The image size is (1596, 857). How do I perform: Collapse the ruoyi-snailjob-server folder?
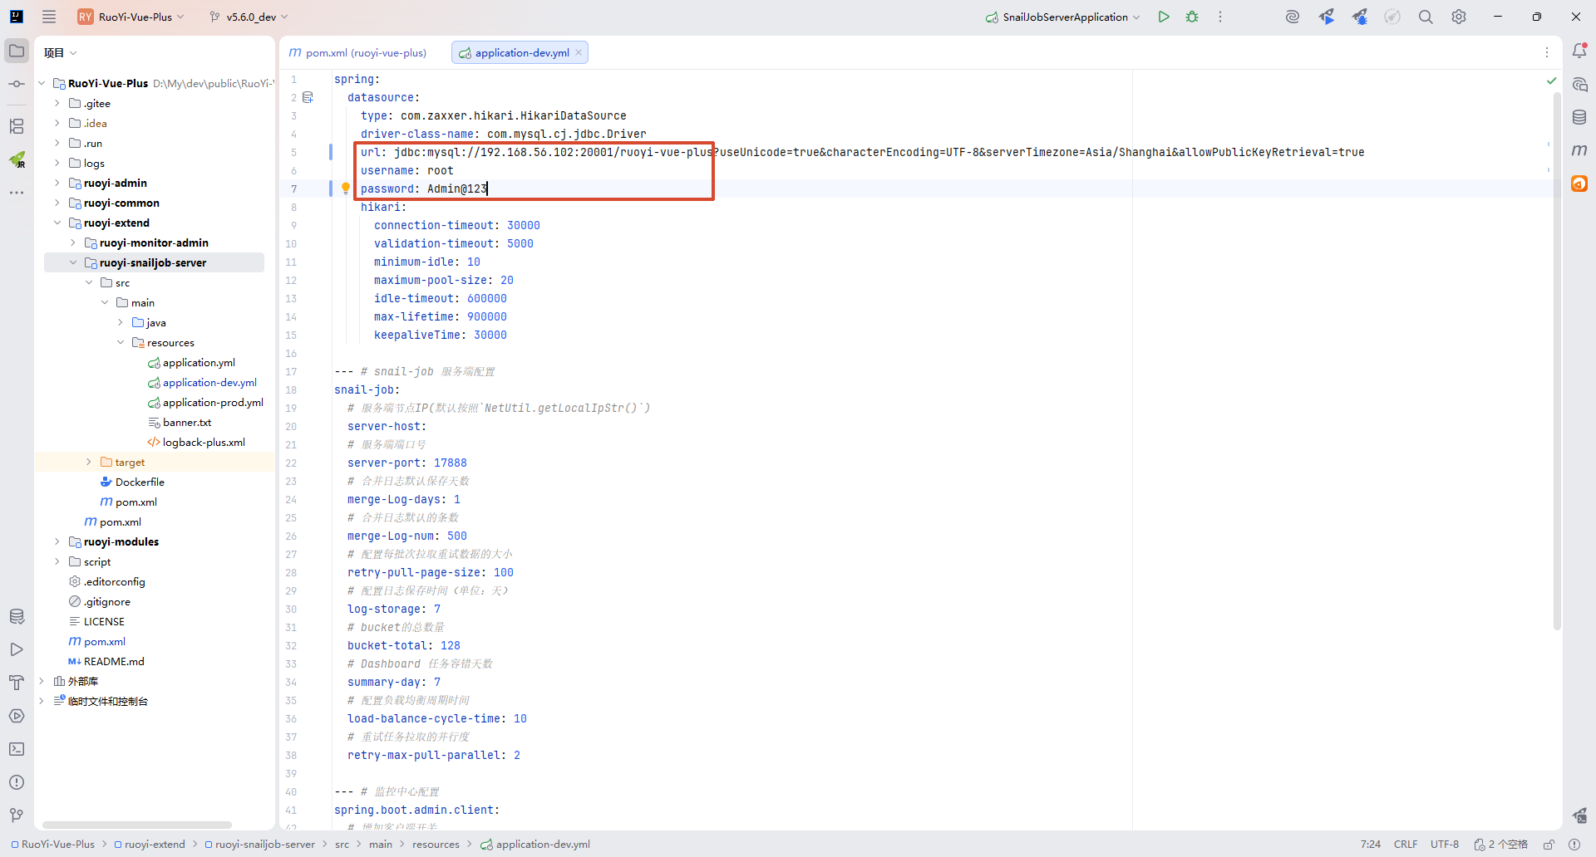tap(73, 263)
